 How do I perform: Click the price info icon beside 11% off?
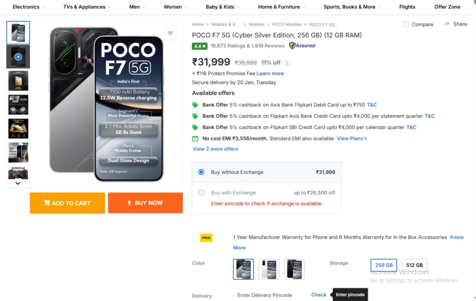point(287,63)
